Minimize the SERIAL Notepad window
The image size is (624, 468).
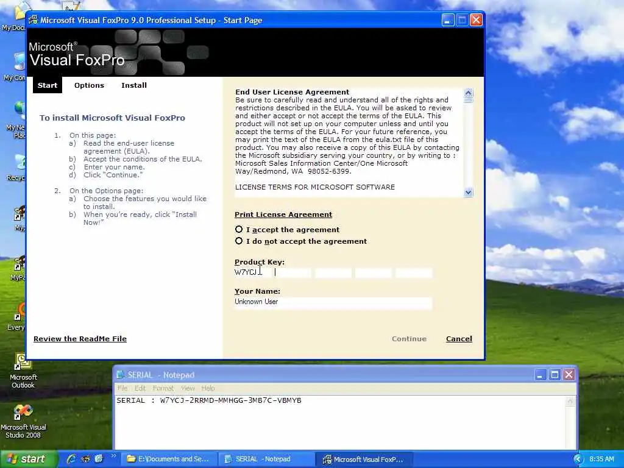[x=540, y=375]
